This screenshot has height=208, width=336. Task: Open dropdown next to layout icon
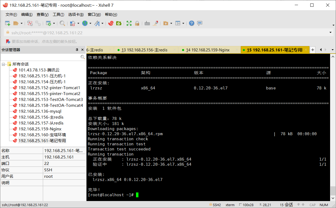(183, 24)
